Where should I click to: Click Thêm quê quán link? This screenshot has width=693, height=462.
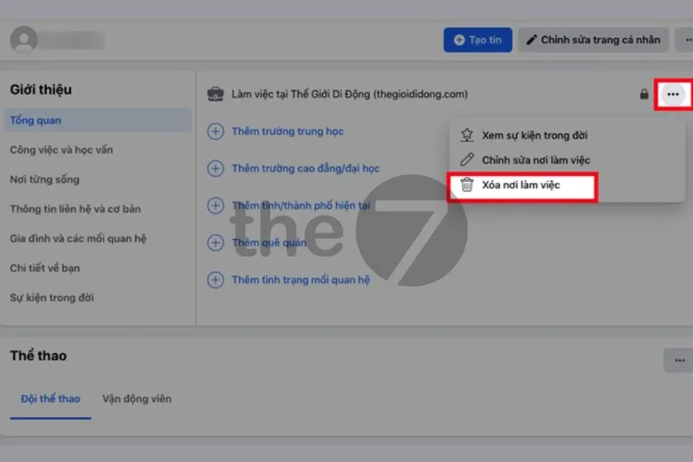click(x=269, y=243)
